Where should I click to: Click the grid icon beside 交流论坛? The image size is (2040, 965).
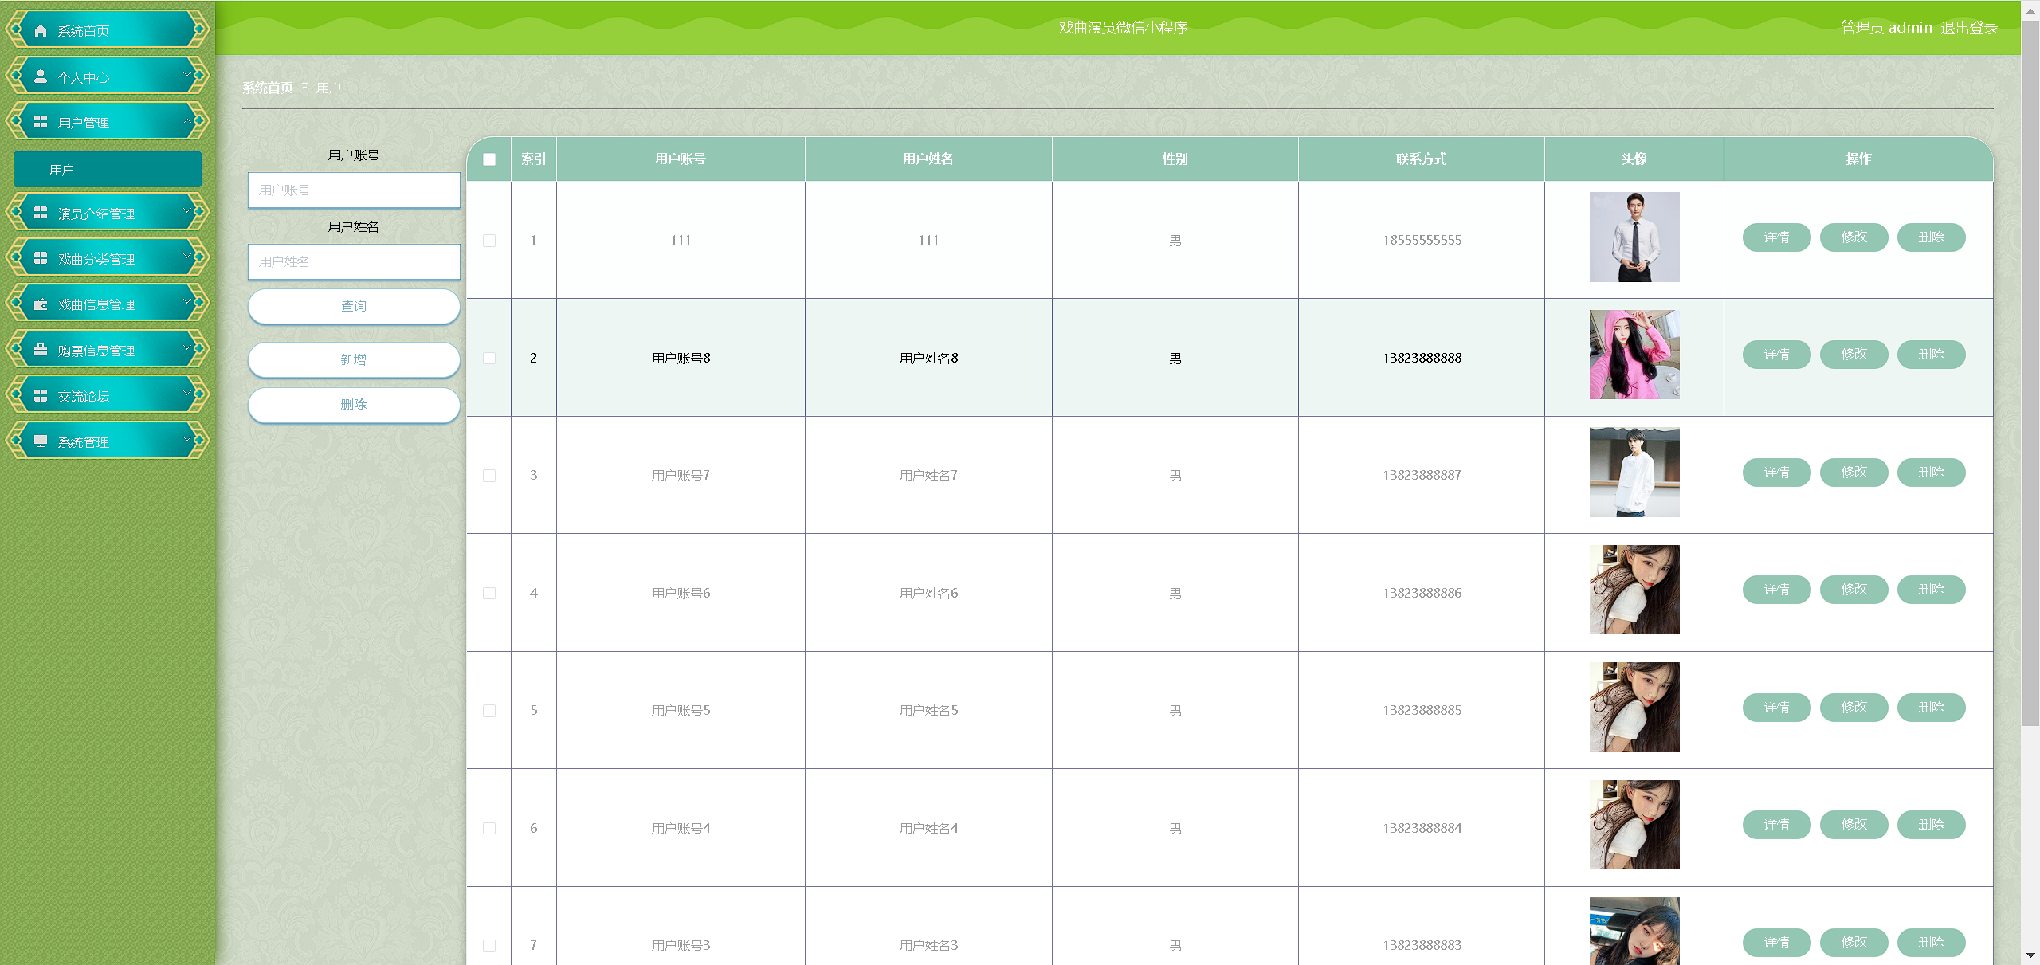[x=41, y=396]
